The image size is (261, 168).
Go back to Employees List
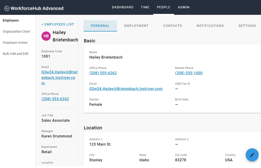coord(58,24)
